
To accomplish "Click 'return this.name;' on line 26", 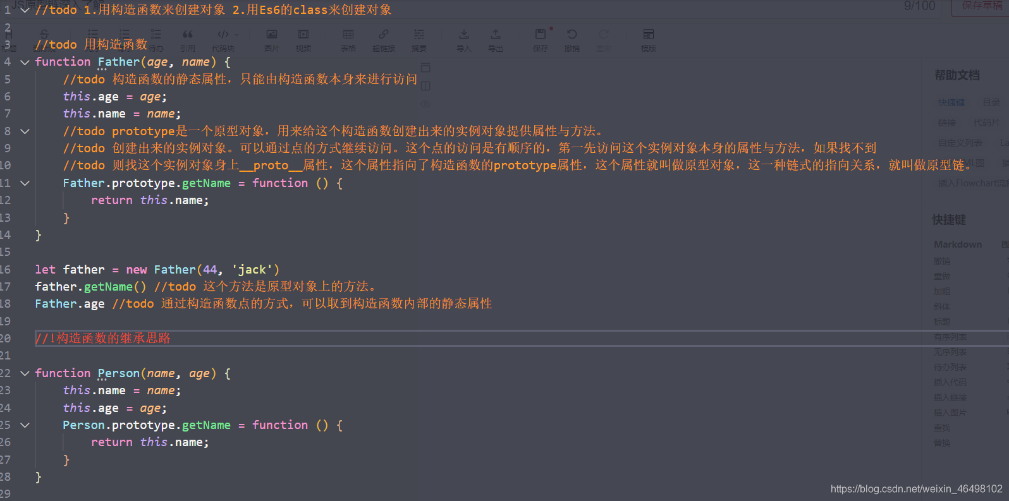I will click(x=150, y=442).
